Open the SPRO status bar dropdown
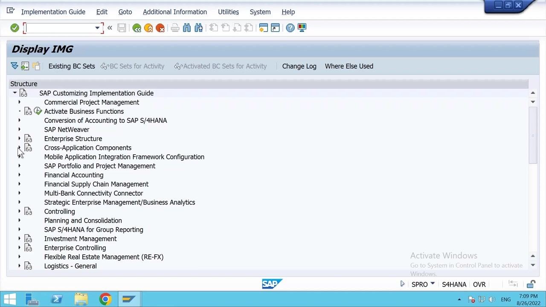This screenshot has width=546, height=307. click(433, 284)
